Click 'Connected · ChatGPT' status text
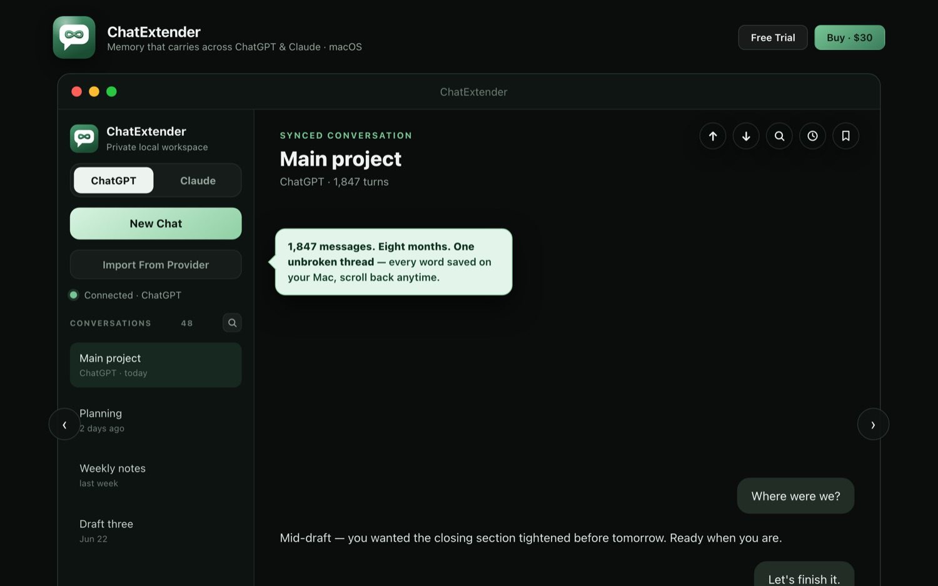 point(133,295)
